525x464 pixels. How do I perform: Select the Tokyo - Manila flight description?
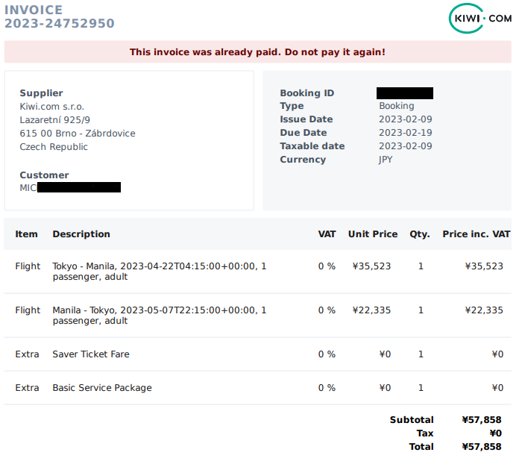(160, 272)
